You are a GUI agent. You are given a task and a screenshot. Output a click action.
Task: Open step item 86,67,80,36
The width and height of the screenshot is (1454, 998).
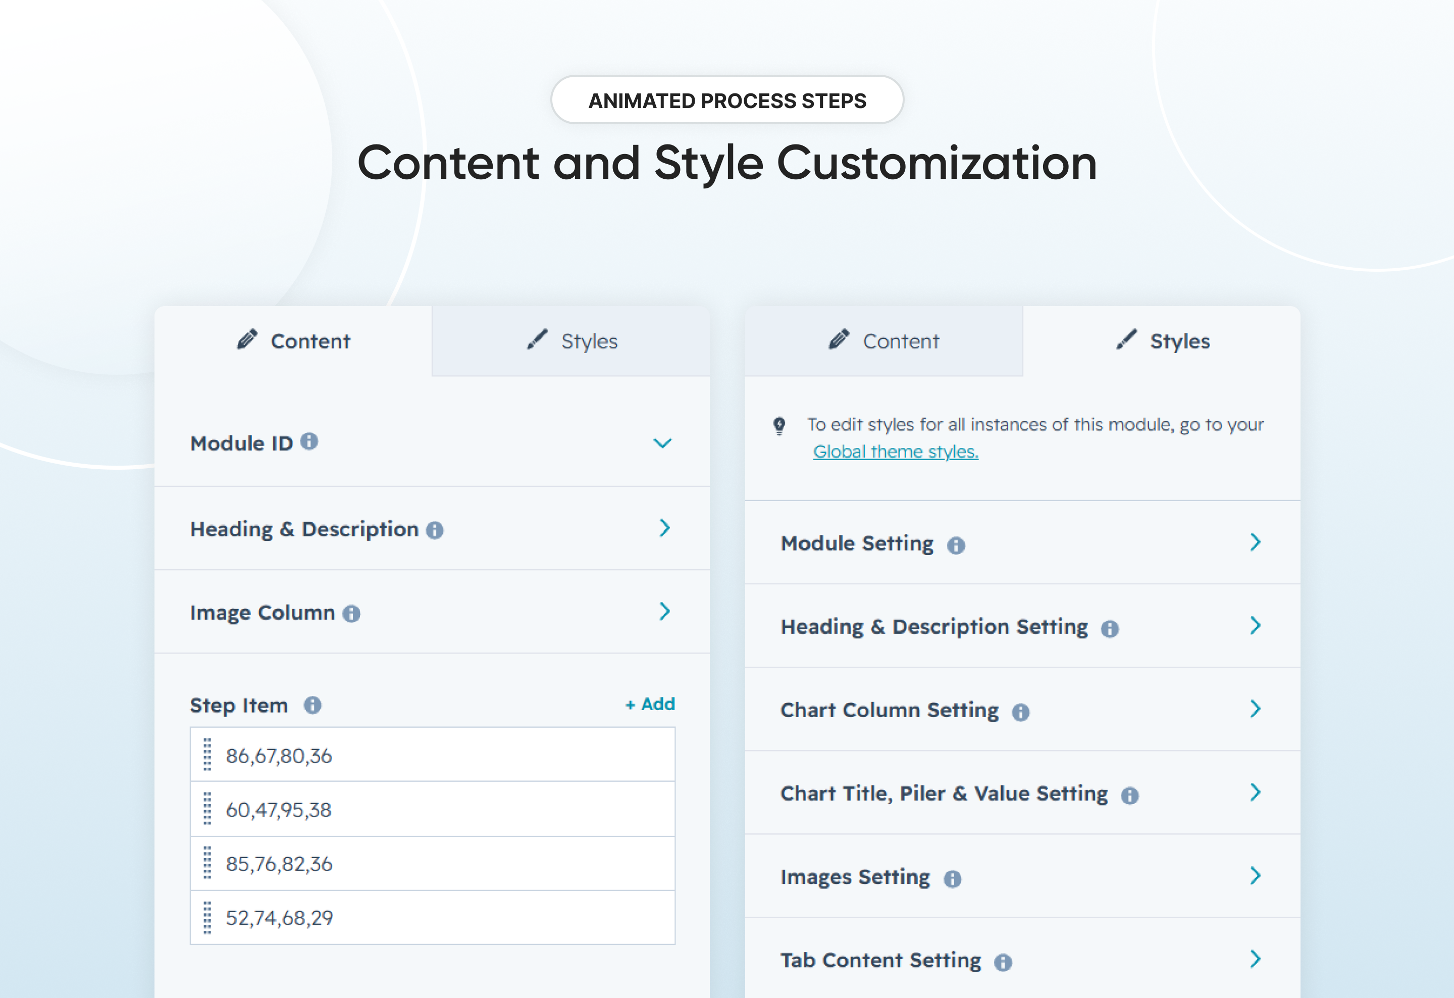point(433,755)
